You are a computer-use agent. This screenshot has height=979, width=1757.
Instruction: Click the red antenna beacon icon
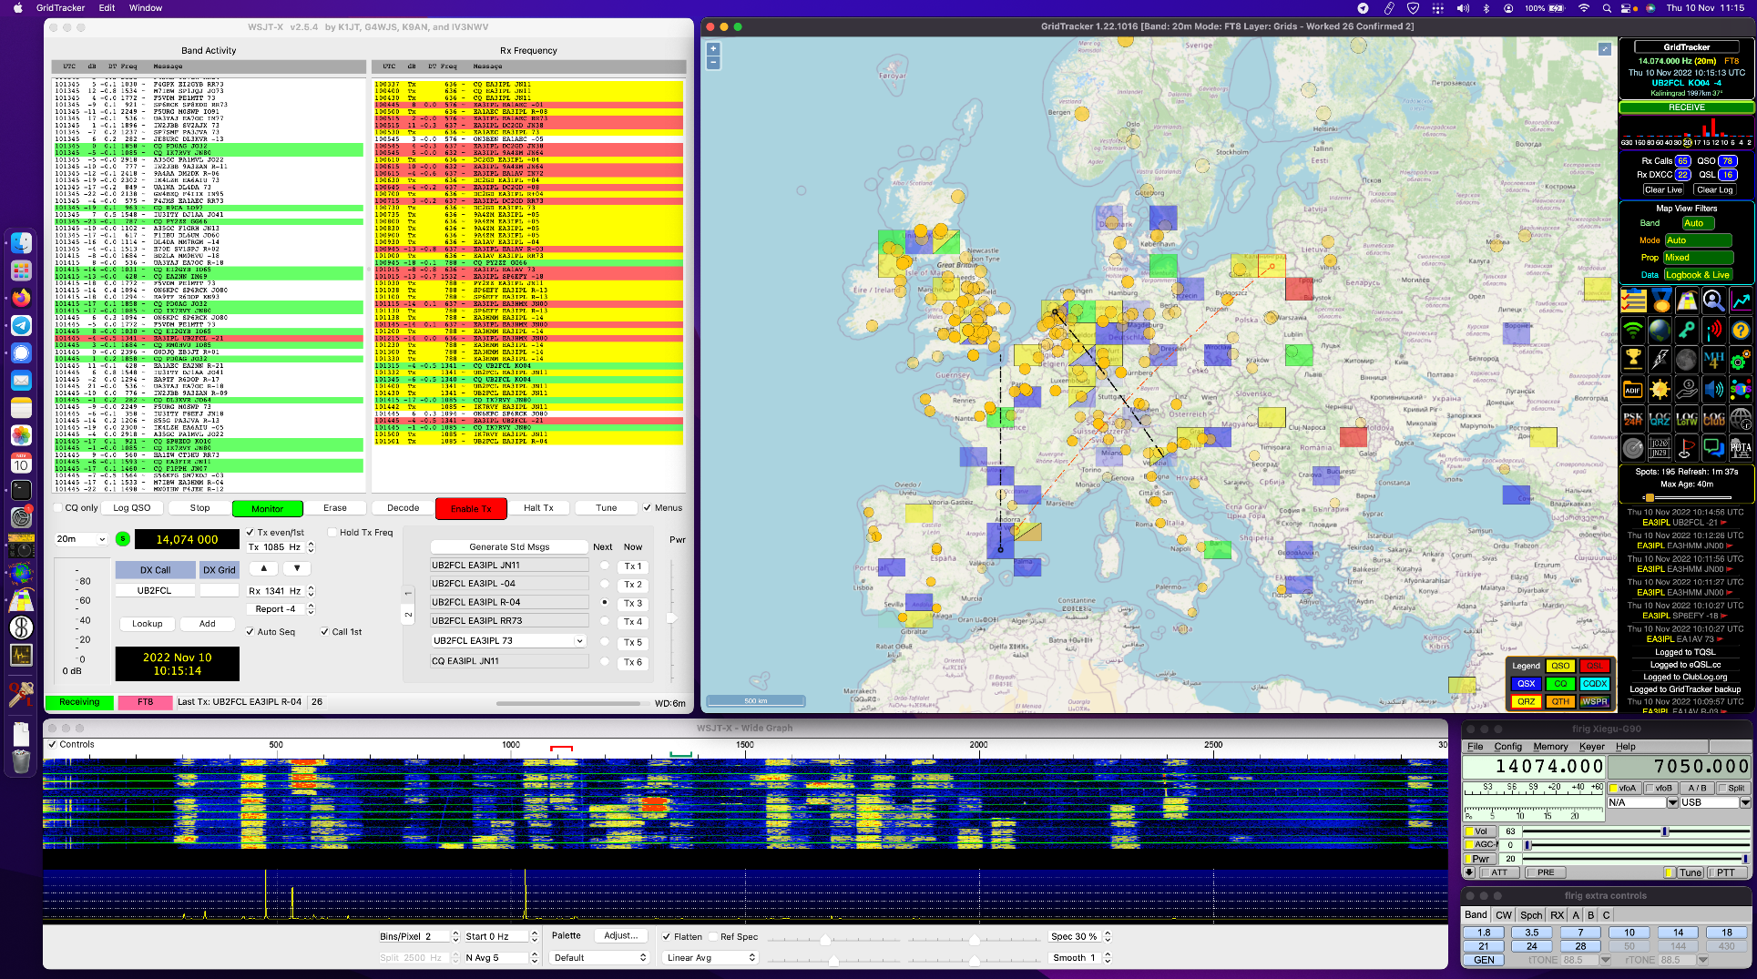coord(1713,331)
